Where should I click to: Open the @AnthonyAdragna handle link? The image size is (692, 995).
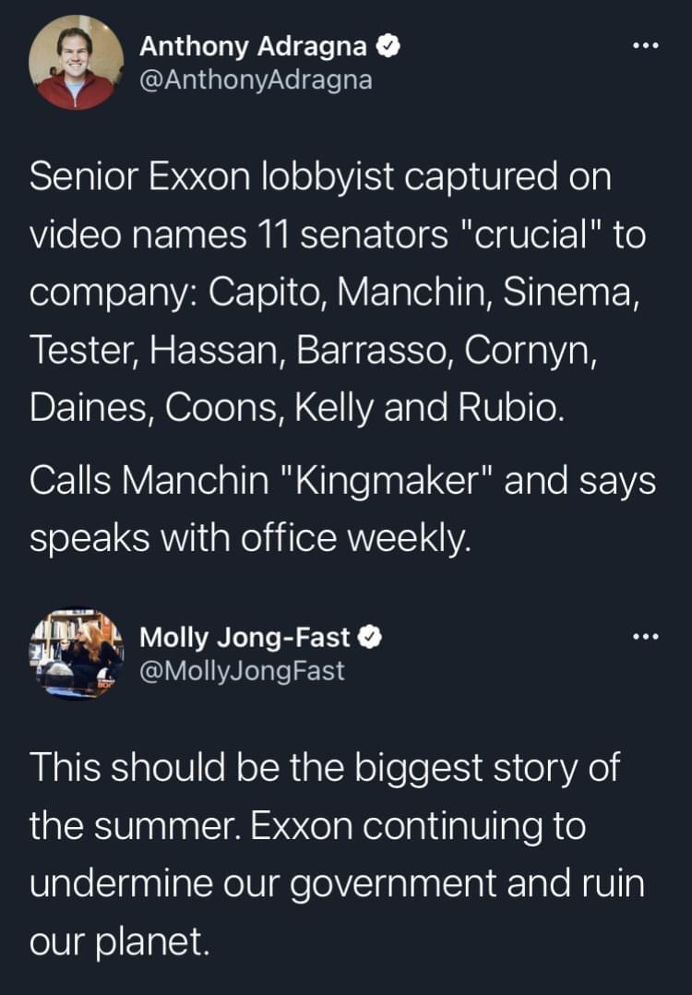pyautogui.click(x=257, y=80)
